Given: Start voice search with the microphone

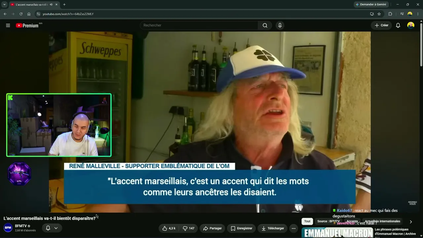Looking at the screenshot, I should tap(280, 25).
